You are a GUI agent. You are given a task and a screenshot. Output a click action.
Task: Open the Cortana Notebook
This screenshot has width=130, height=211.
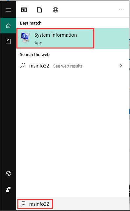point(8,41)
